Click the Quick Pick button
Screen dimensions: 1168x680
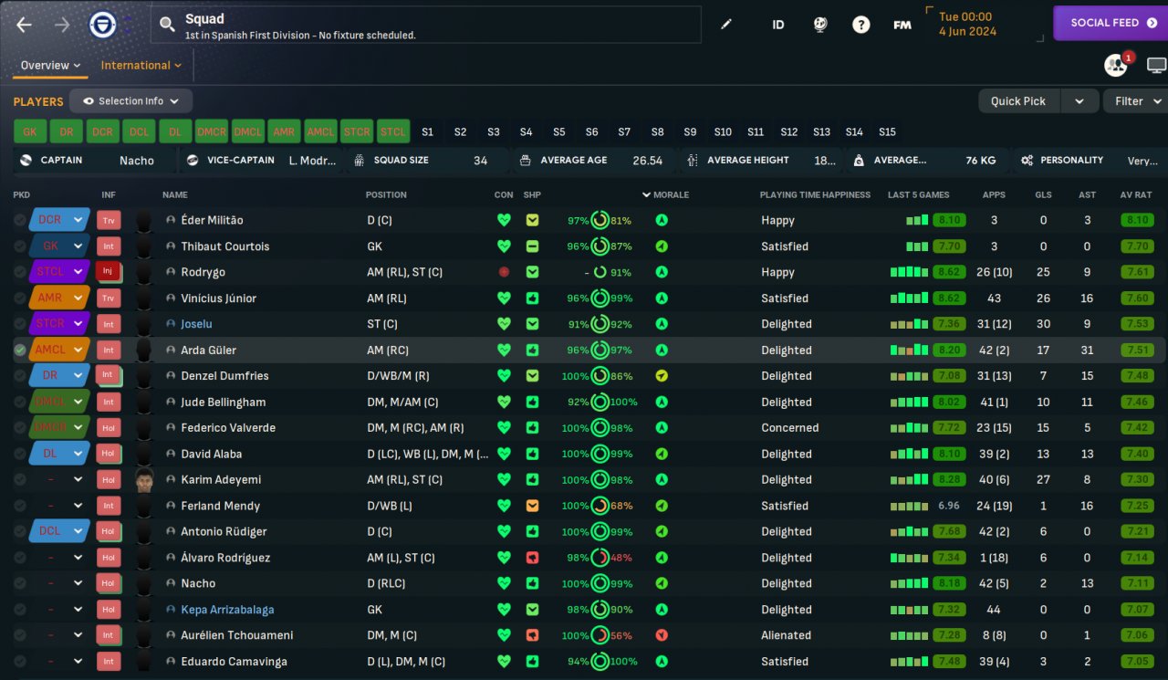coord(1018,101)
